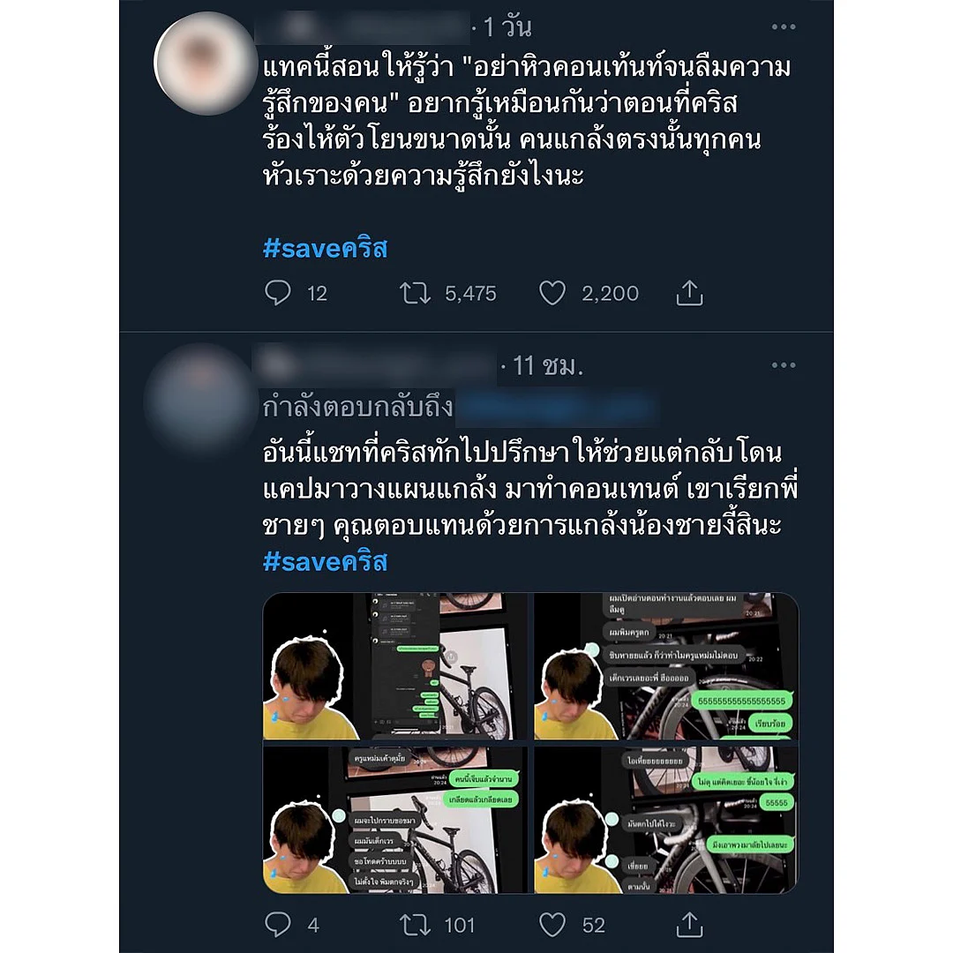The width and height of the screenshot is (953, 953).
Task: Like the first tweet with 2,200 likes
Action: (552, 293)
